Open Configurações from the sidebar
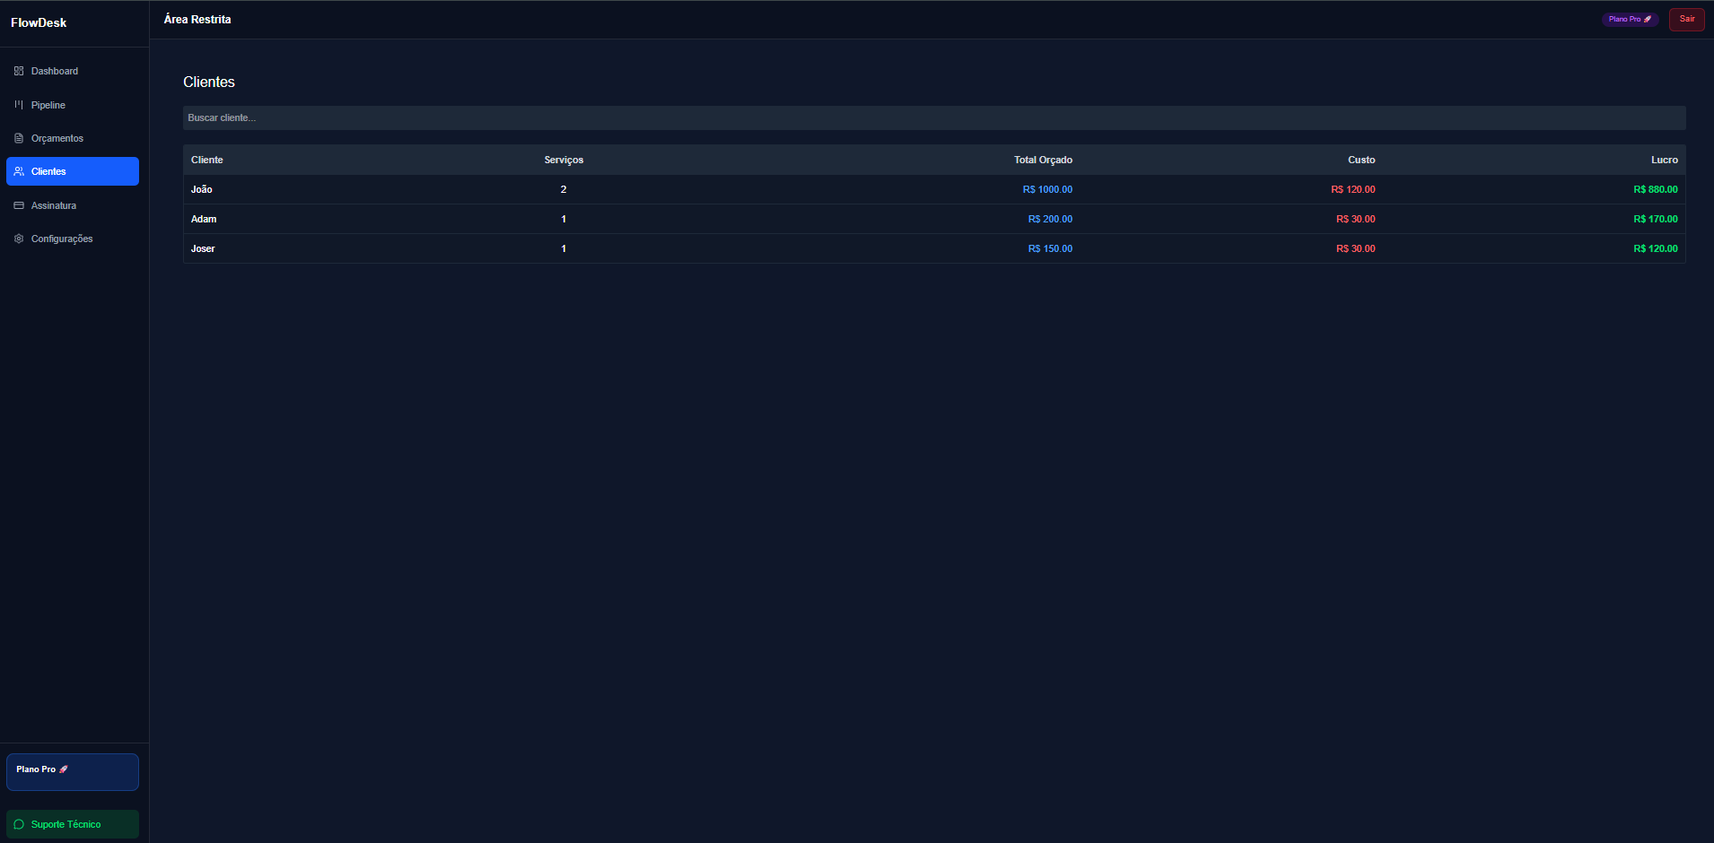 click(62, 239)
